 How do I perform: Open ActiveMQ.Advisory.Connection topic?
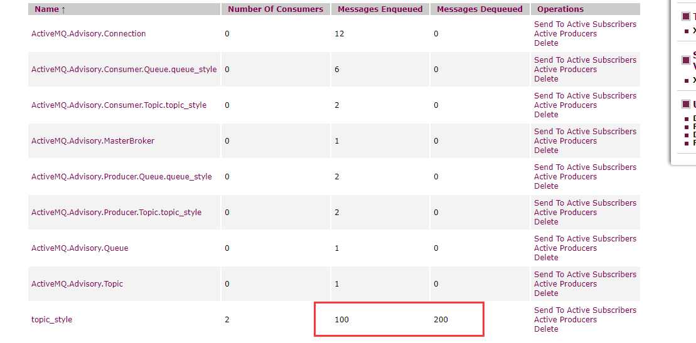pos(88,34)
